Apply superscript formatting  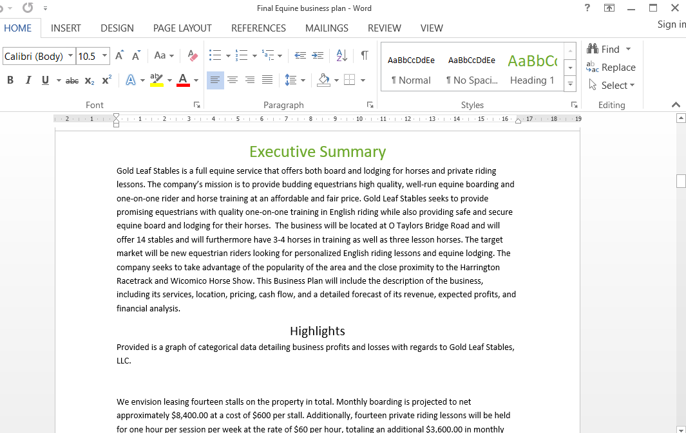[106, 80]
